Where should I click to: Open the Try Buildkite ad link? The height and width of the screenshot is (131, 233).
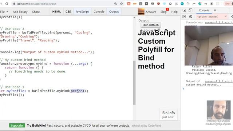(78, 126)
